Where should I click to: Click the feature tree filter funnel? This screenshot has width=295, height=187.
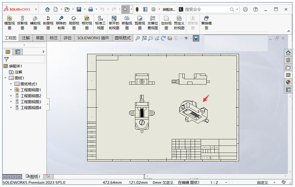pyautogui.click(x=6, y=59)
